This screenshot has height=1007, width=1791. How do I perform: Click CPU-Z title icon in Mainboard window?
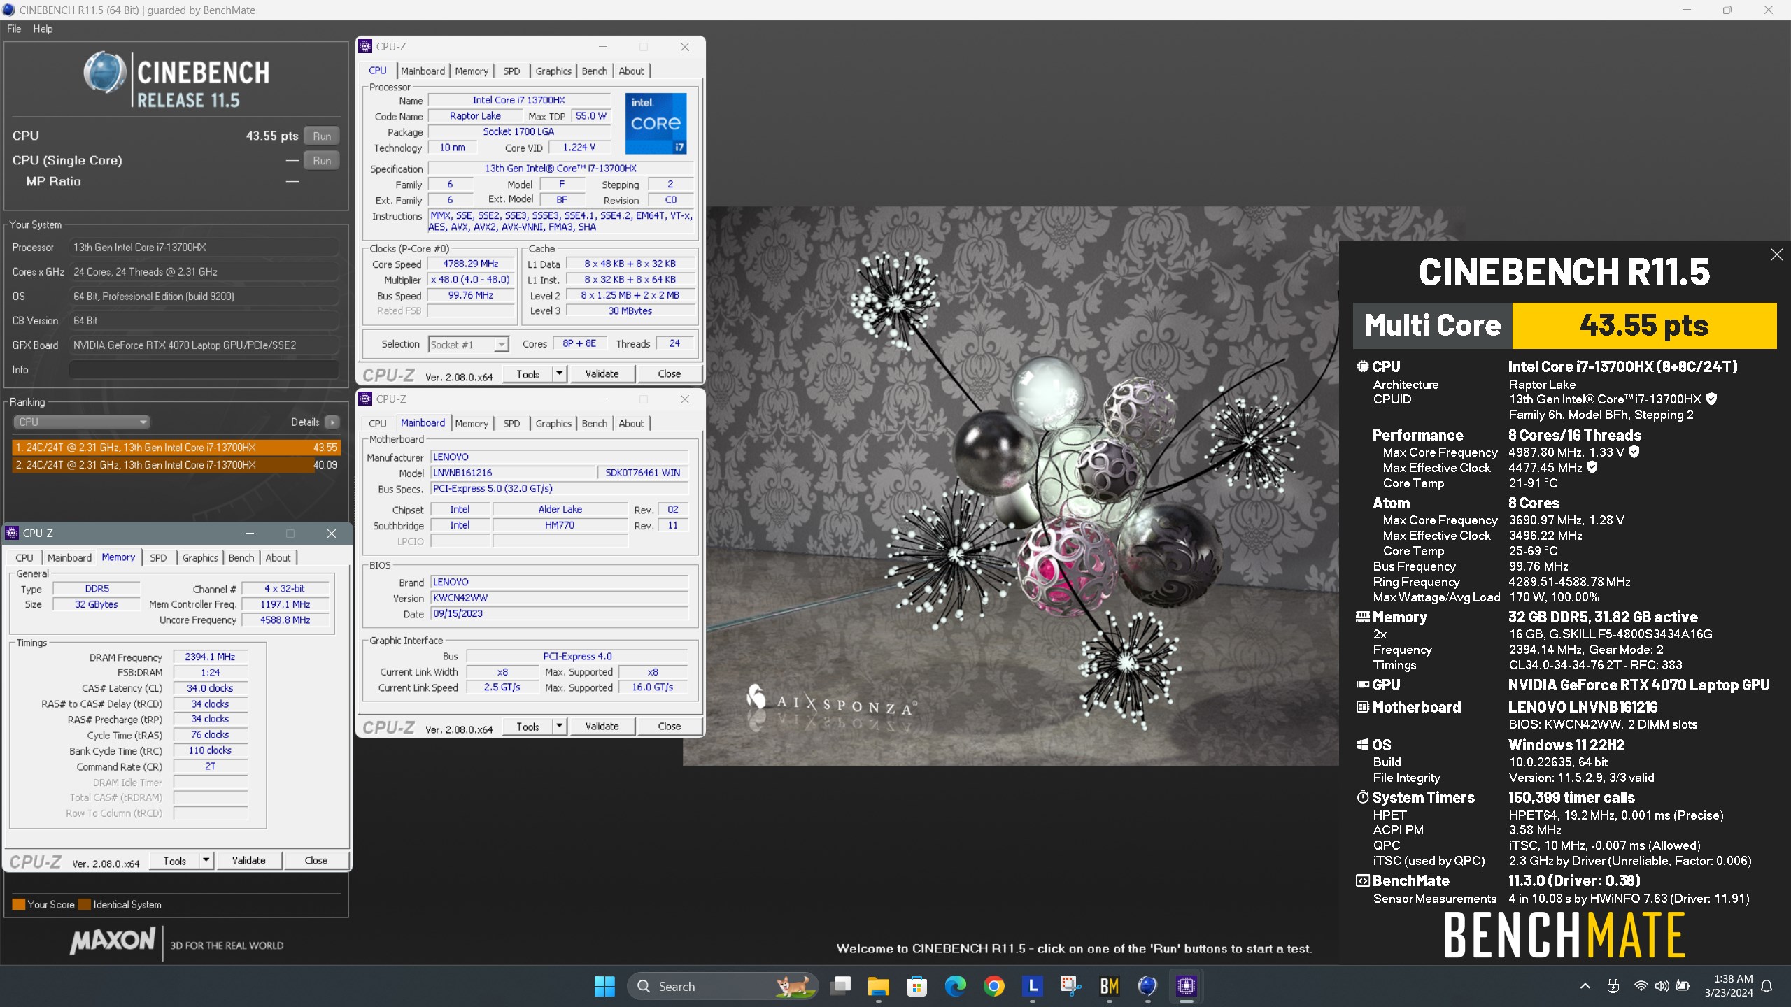coord(365,399)
